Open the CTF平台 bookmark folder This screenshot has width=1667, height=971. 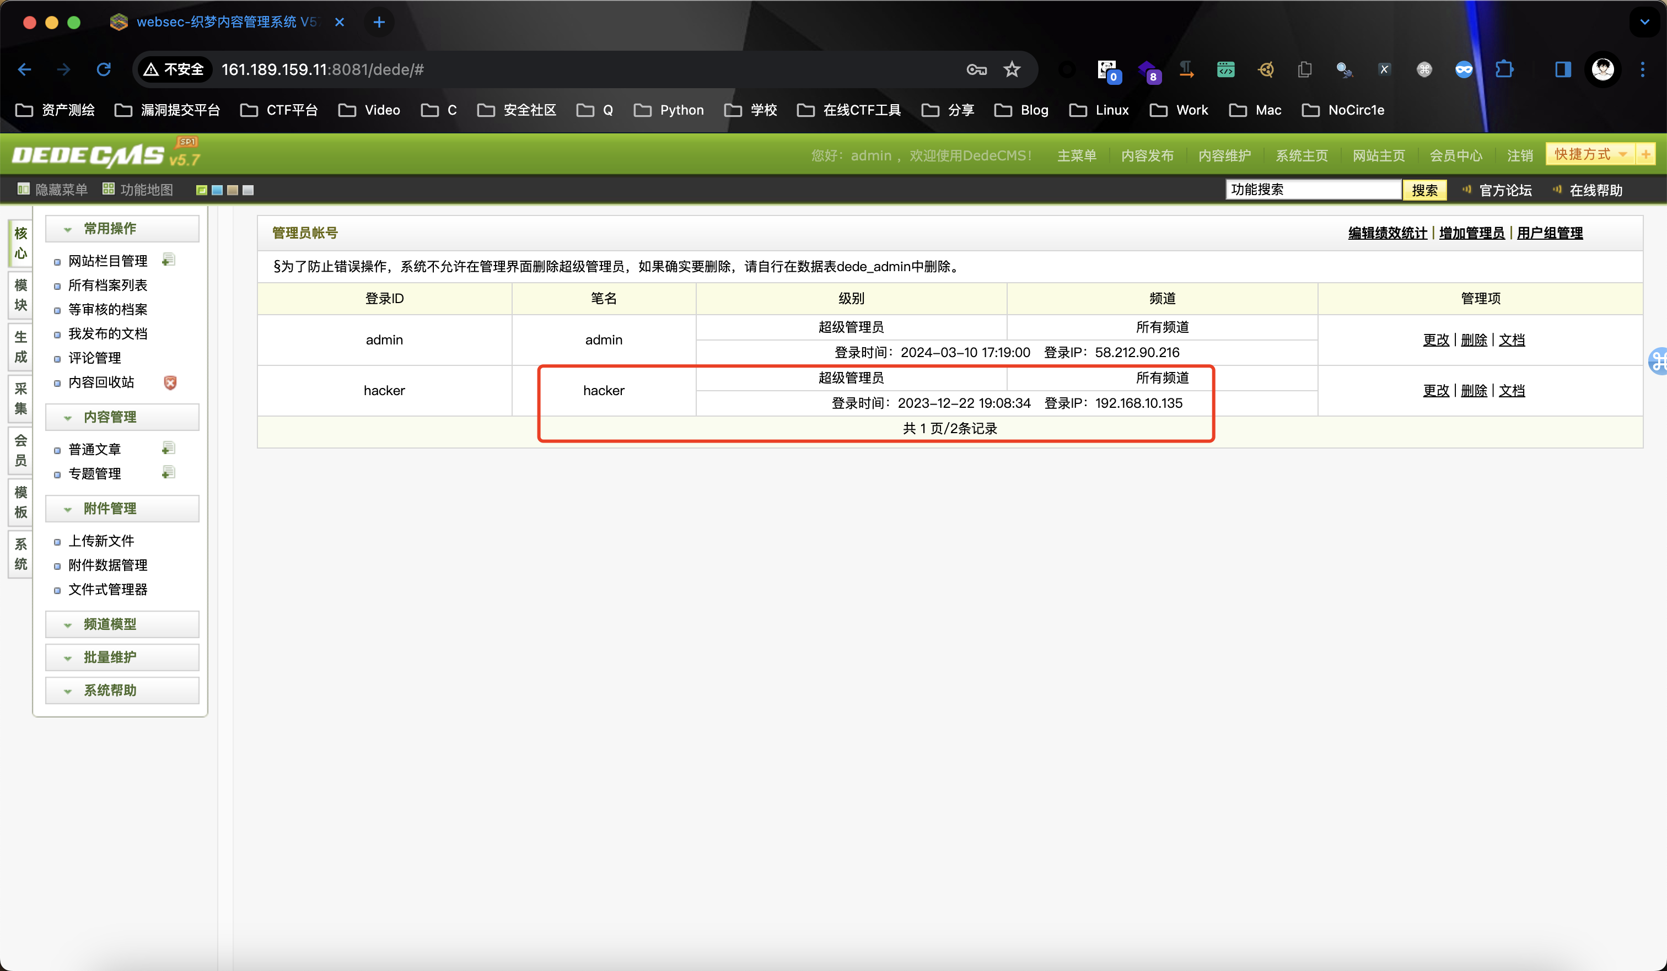click(x=279, y=110)
